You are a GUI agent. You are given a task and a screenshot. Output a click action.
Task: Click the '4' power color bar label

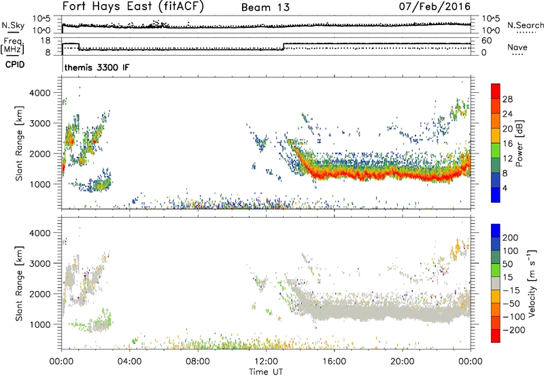pos(505,188)
